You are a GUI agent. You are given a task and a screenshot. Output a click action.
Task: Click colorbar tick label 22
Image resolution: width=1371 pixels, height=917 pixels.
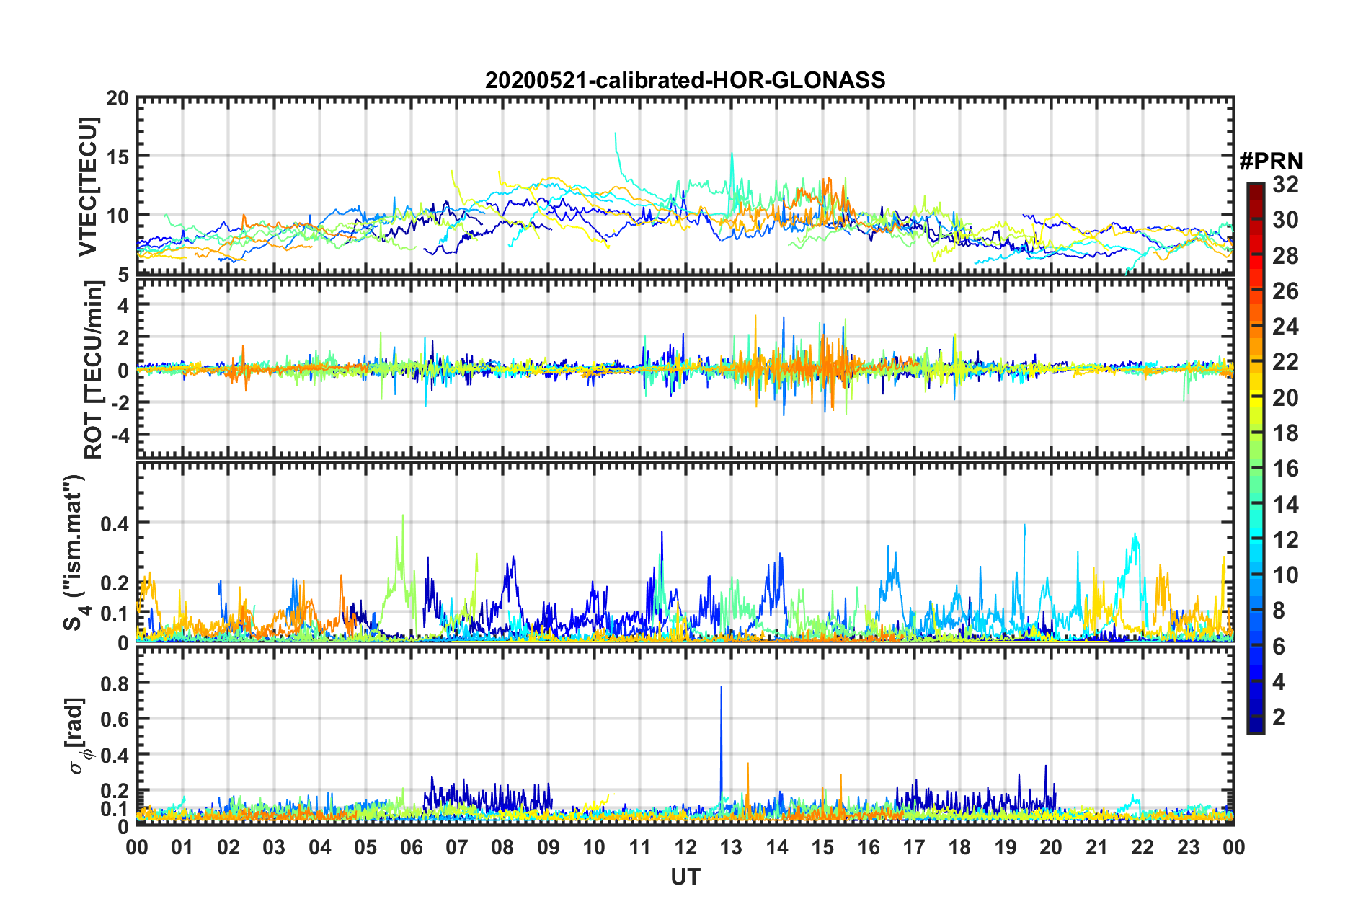click(x=1285, y=362)
